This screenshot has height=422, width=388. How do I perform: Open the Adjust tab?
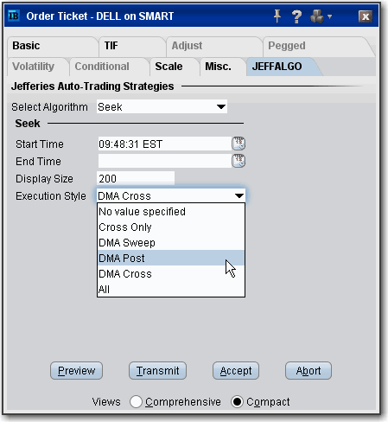coord(214,46)
